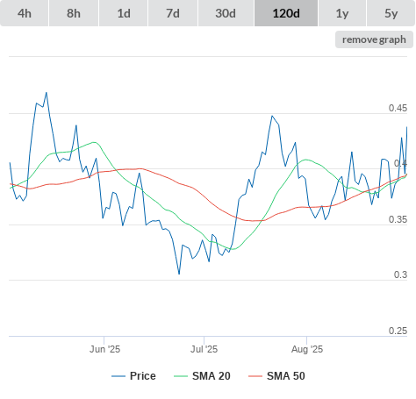
Task: Select the 4h time range tab
Action: point(25,13)
